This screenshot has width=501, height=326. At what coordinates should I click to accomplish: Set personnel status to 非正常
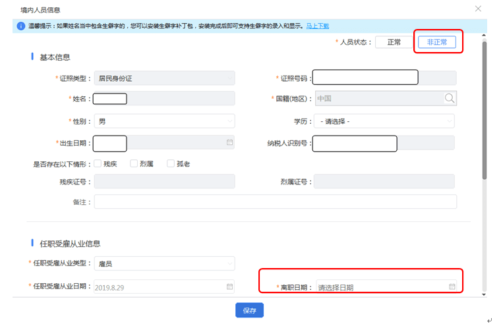coord(436,42)
